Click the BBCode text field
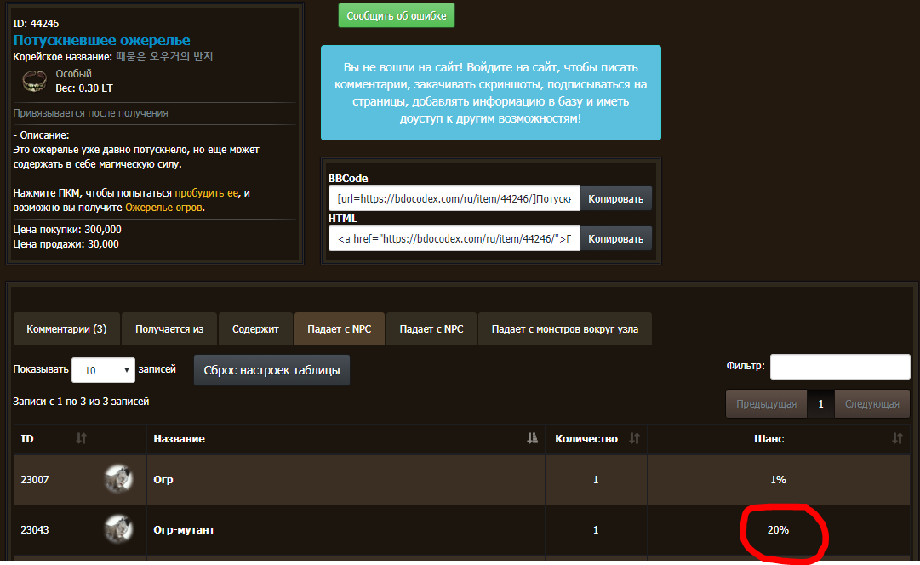Viewport: 920px width, 565px height. click(x=454, y=199)
